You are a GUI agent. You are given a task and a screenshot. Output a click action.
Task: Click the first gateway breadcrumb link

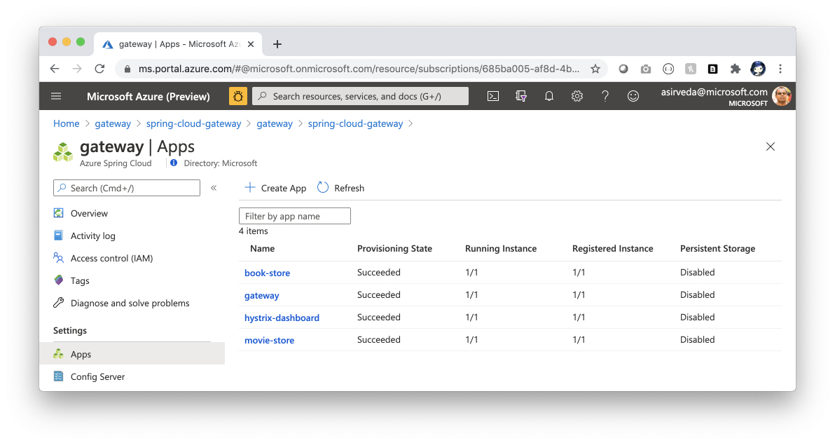pos(113,123)
